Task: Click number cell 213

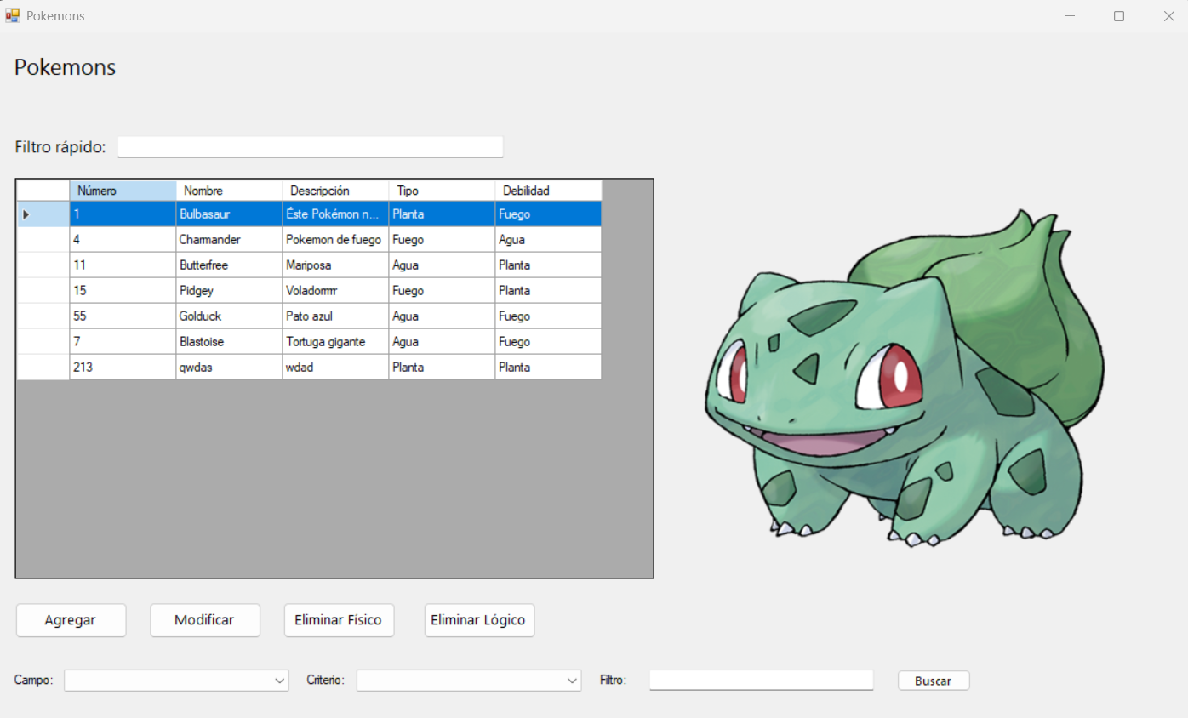Action: tap(123, 368)
